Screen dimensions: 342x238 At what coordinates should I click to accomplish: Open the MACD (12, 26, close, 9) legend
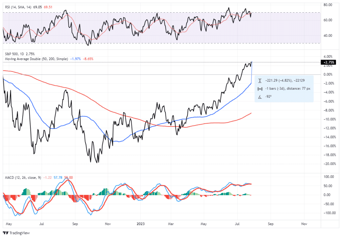(x=22, y=177)
